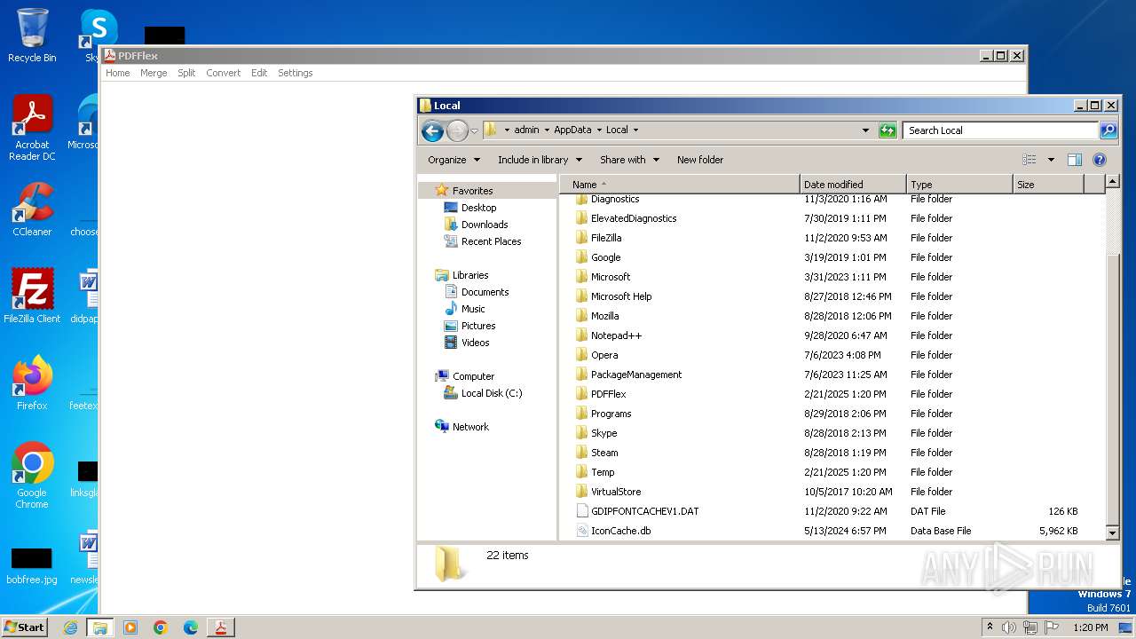Image resolution: width=1136 pixels, height=639 pixels.
Task: Open the Split menu in PDFFlex
Action: (186, 73)
